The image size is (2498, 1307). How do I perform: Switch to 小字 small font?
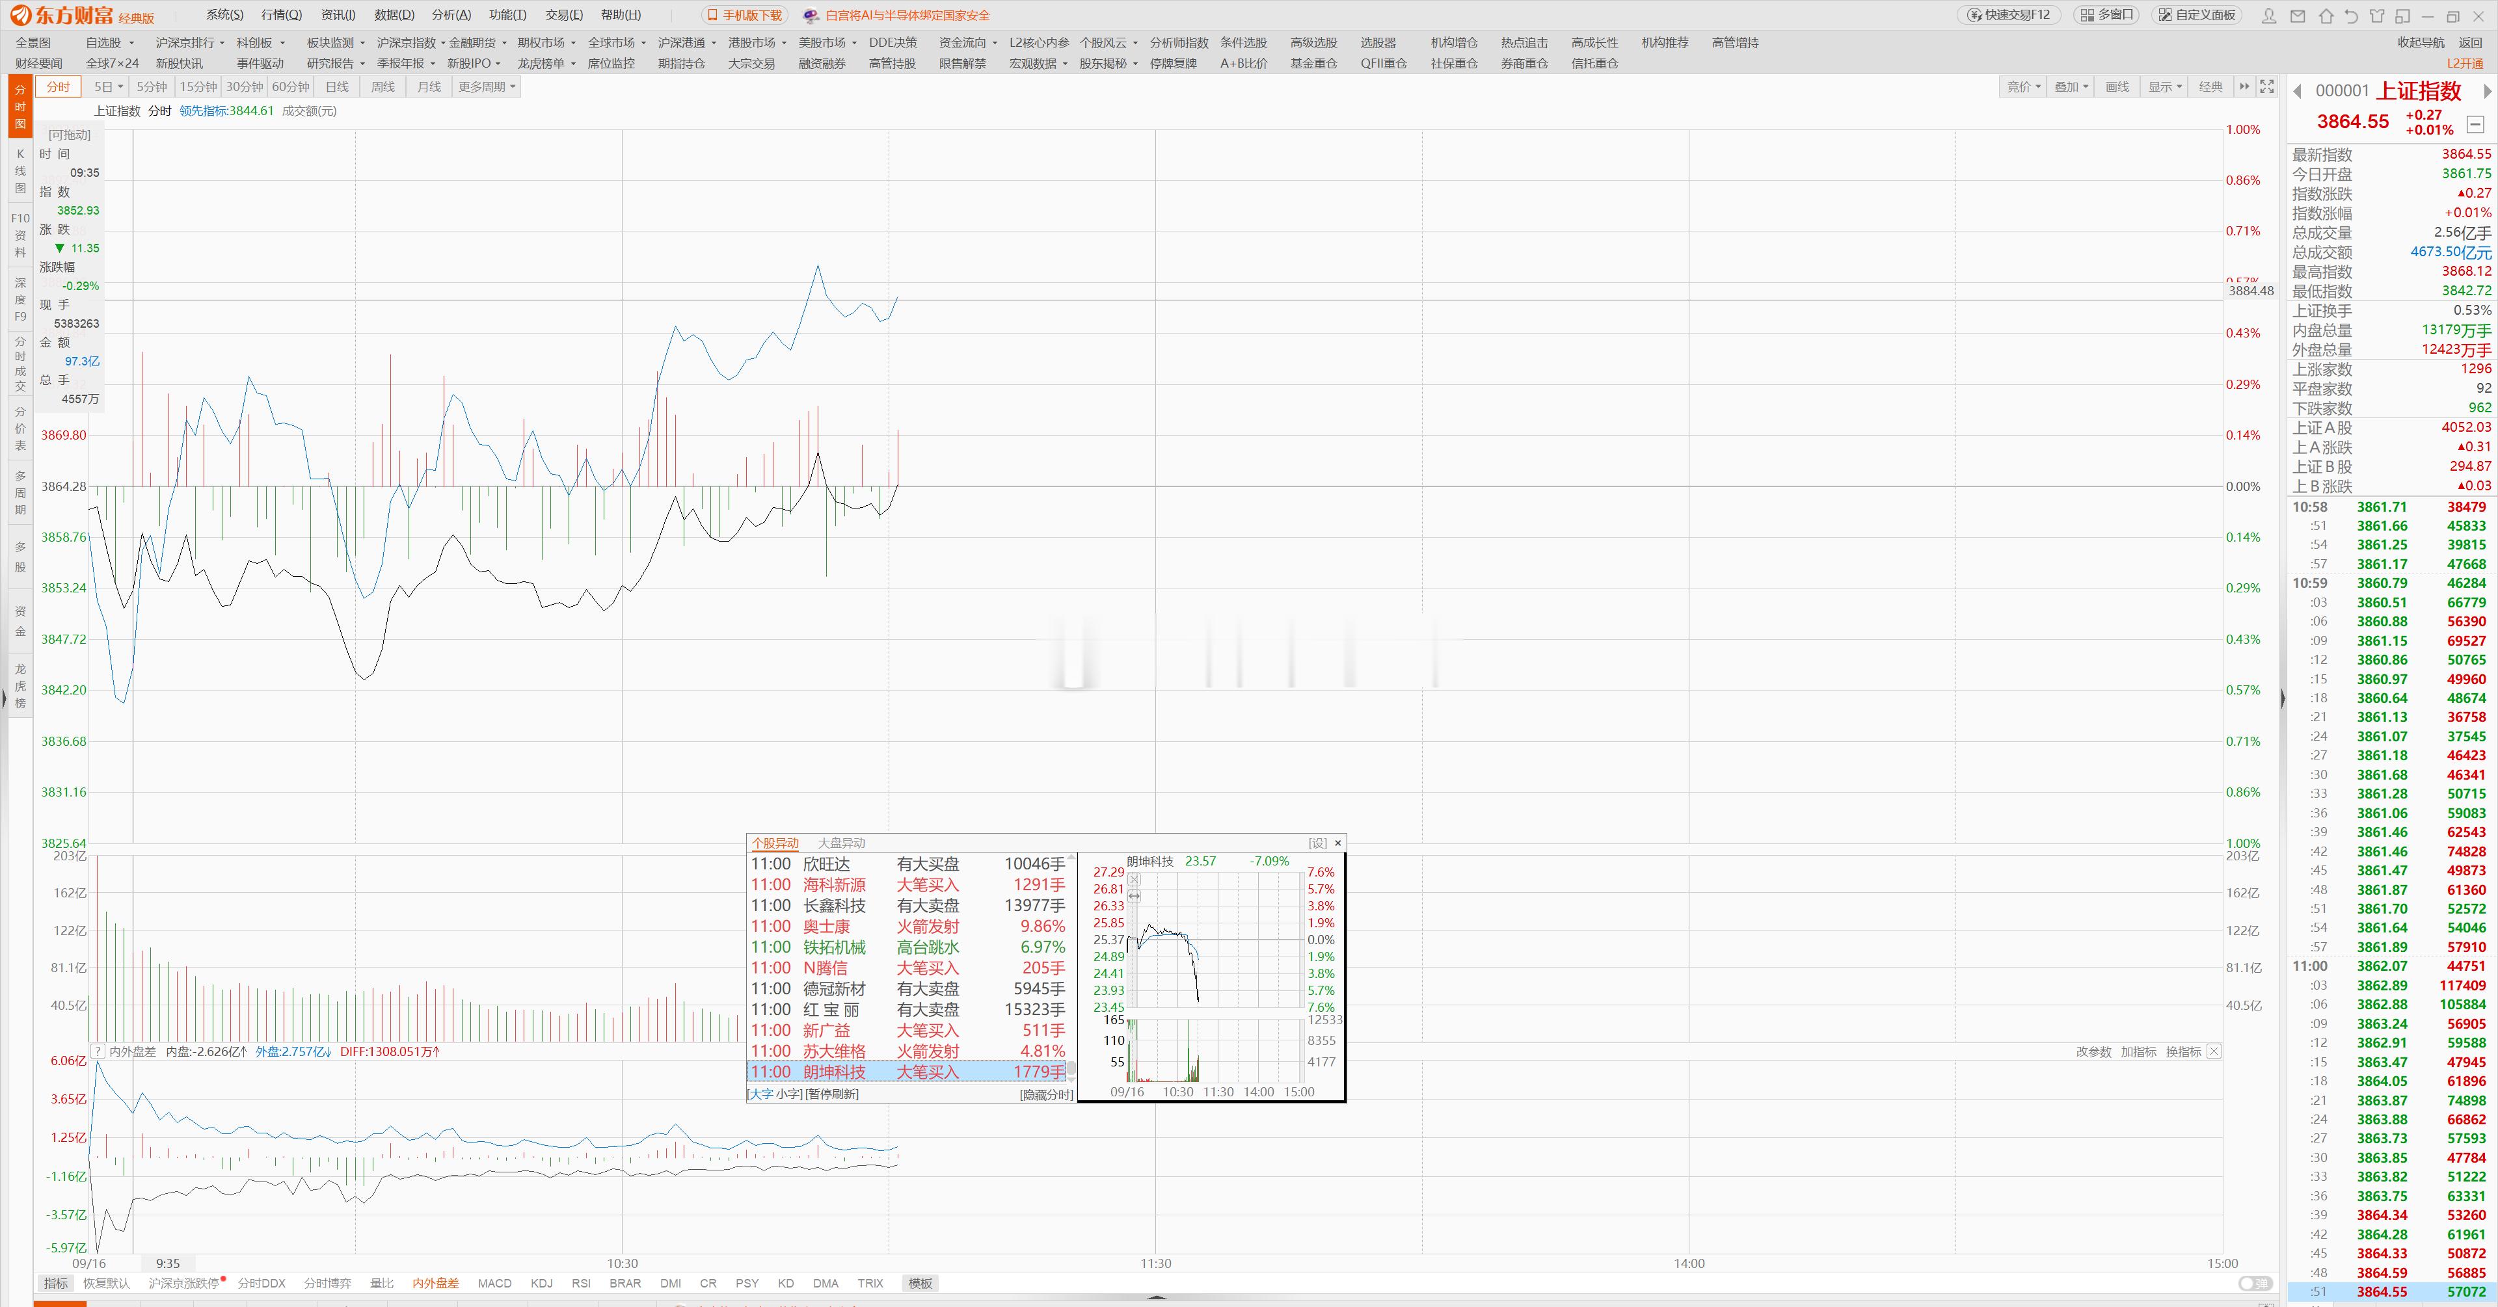[788, 1094]
